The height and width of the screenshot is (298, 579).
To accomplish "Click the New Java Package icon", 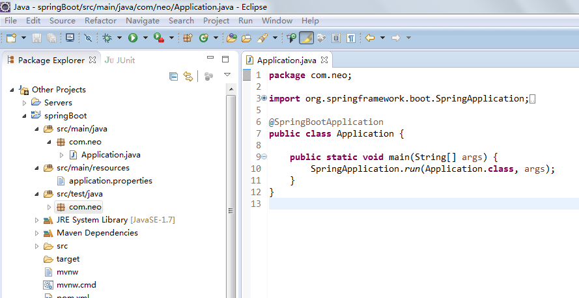I will coord(188,38).
